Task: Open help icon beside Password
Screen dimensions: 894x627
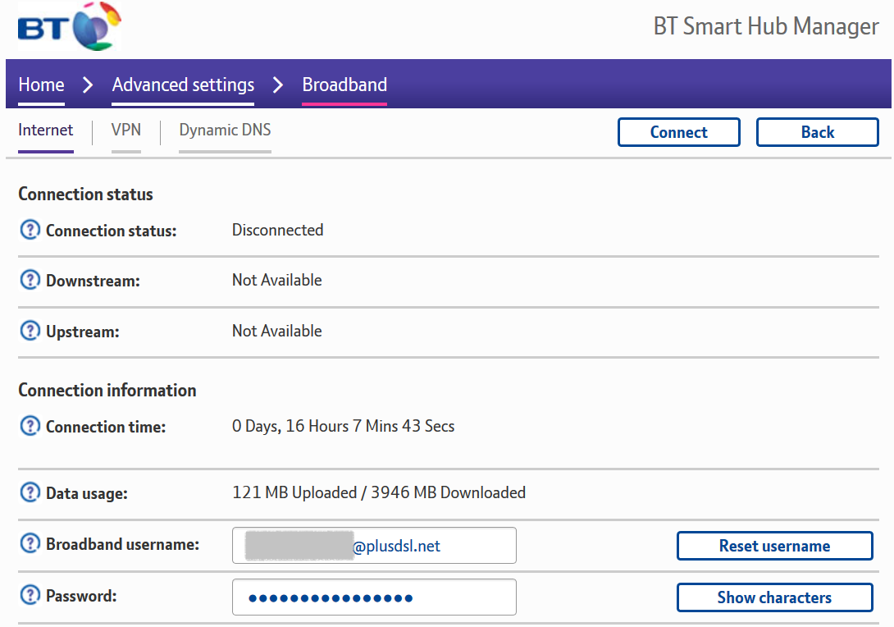Action: [30, 595]
